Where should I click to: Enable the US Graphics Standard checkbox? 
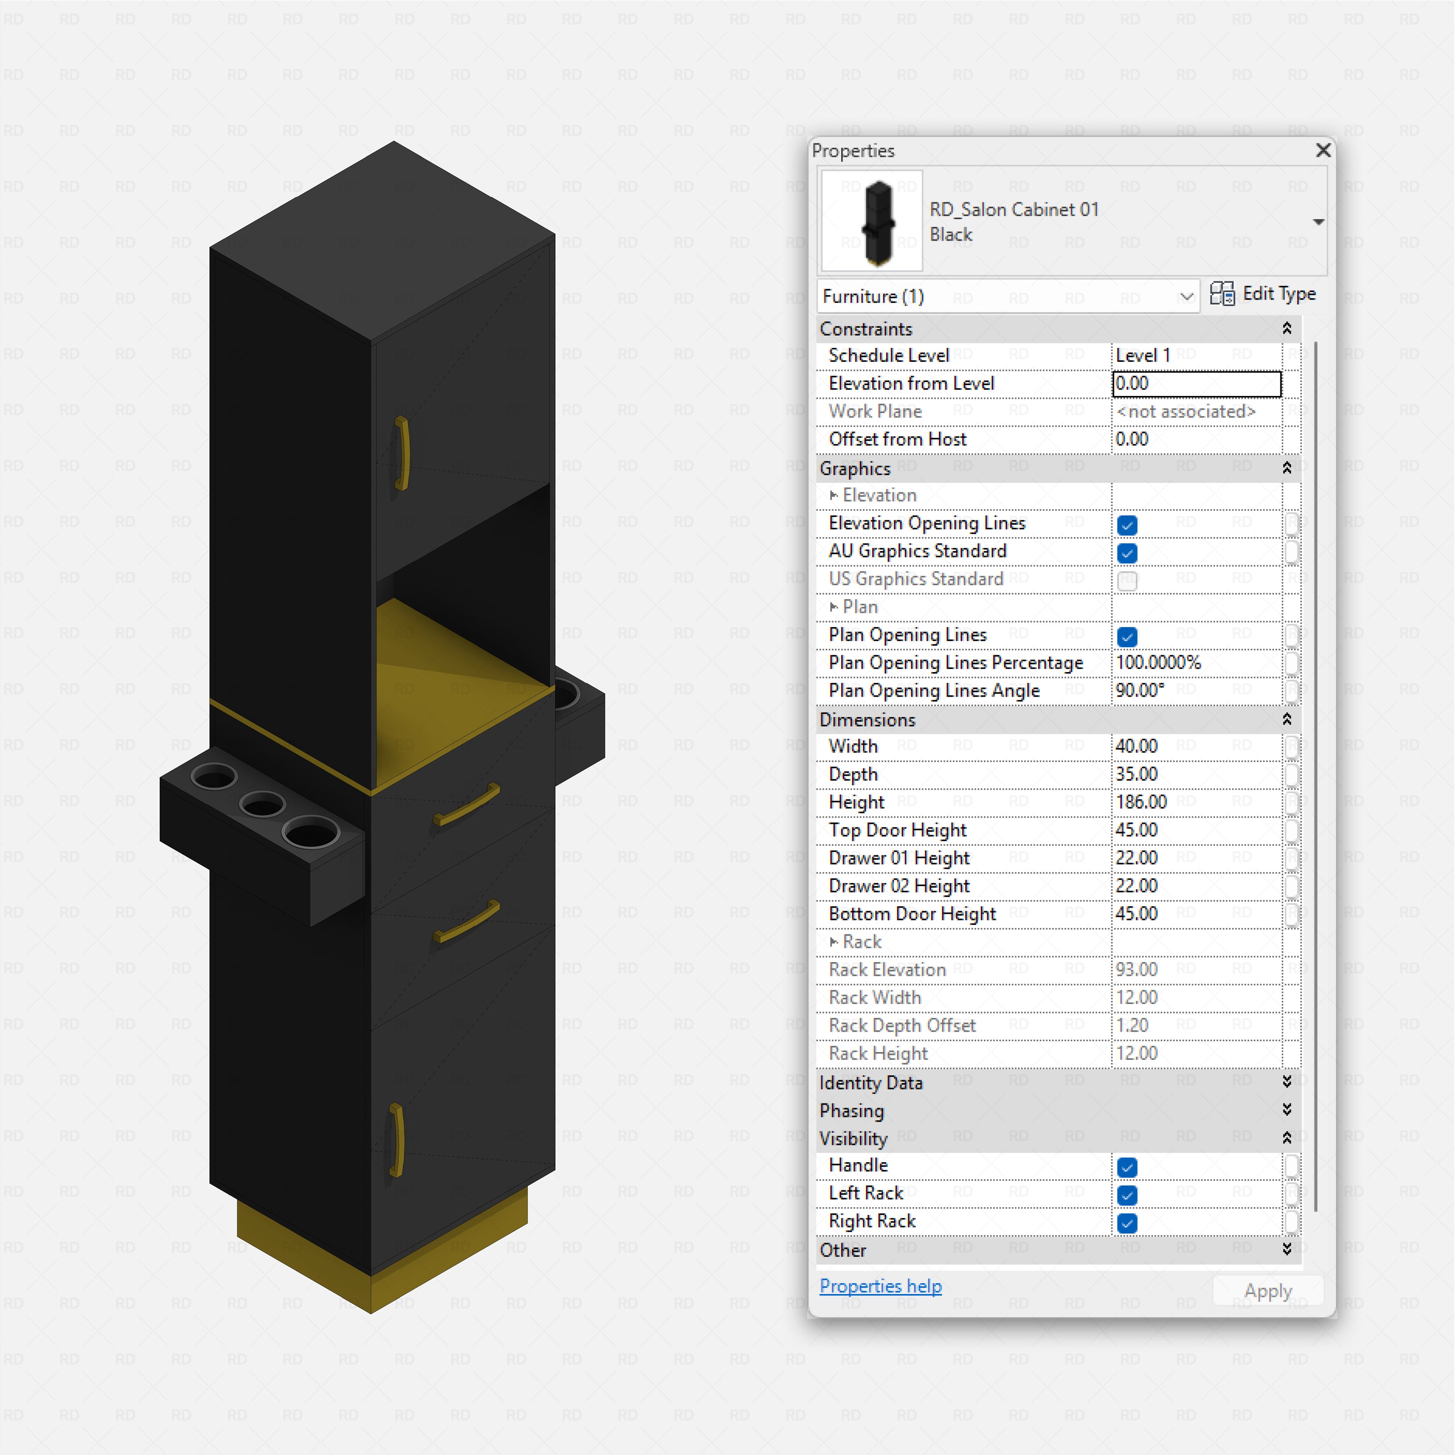tap(1127, 581)
